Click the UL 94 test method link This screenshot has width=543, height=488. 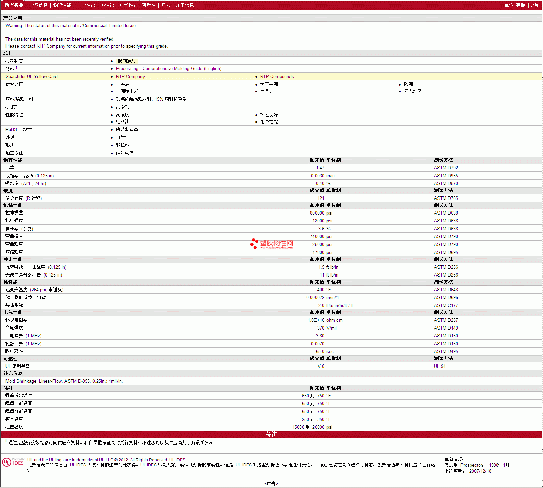(440, 367)
